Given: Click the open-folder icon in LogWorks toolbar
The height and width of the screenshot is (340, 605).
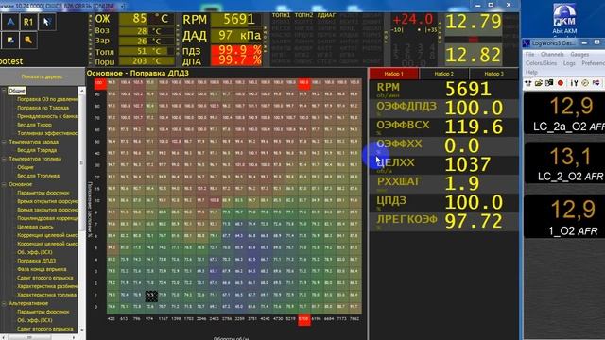Looking at the screenshot, I should [539, 83].
